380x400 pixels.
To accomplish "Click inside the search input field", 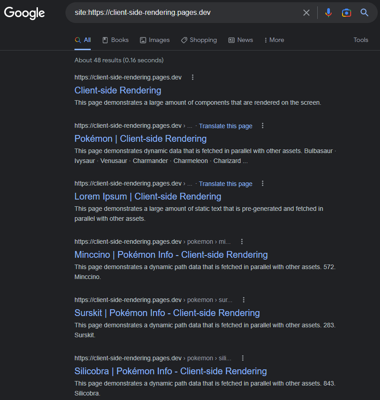I will click(x=181, y=12).
